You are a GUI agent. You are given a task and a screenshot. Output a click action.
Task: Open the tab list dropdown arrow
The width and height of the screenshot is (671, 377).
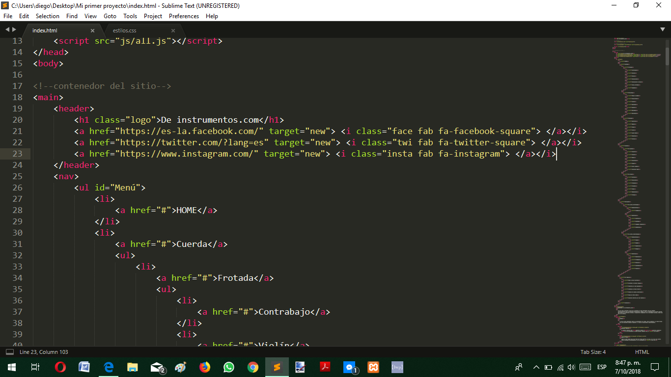(663, 29)
